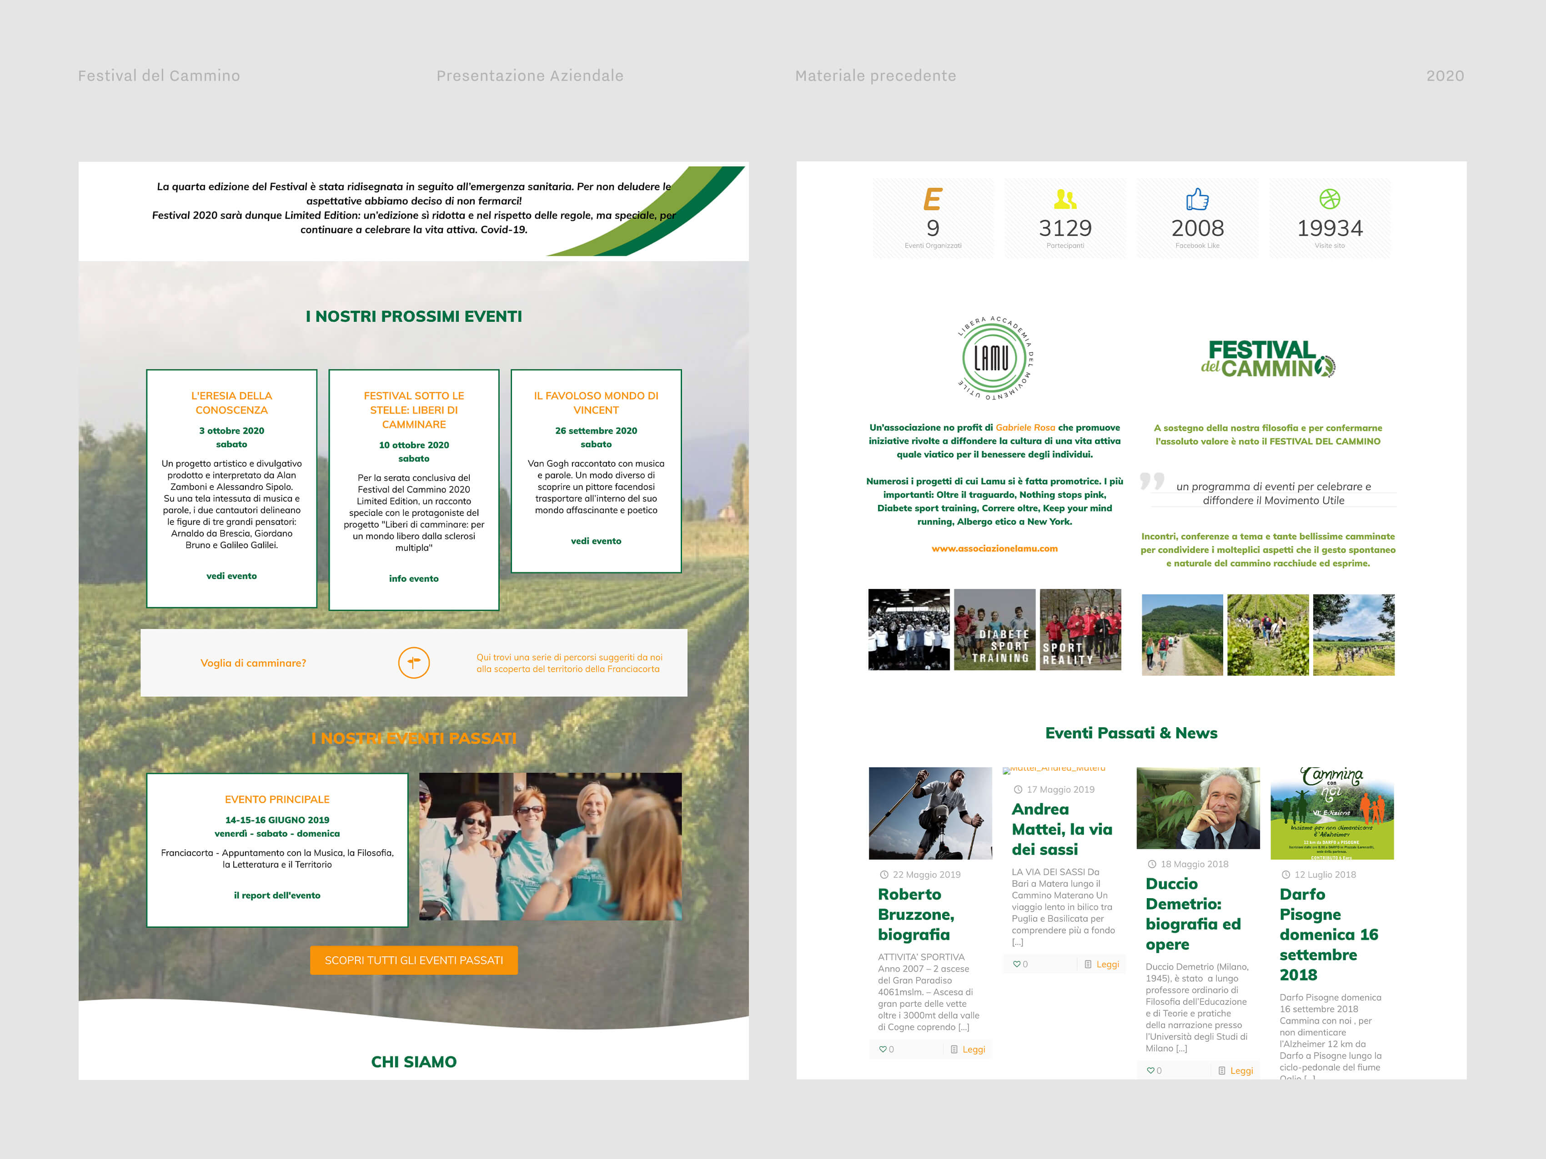
Task: Click the 'Eventi Passati & News' heading
Action: 1132,733
